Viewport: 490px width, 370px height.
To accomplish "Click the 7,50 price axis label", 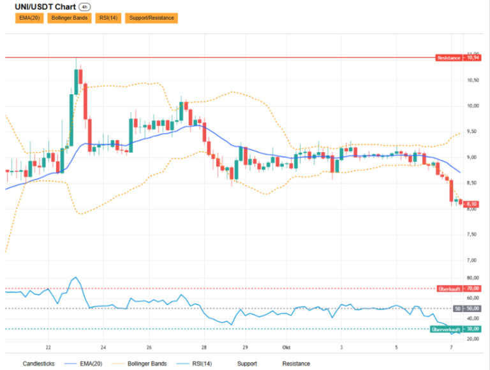I will pyautogui.click(x=471, y=234).
